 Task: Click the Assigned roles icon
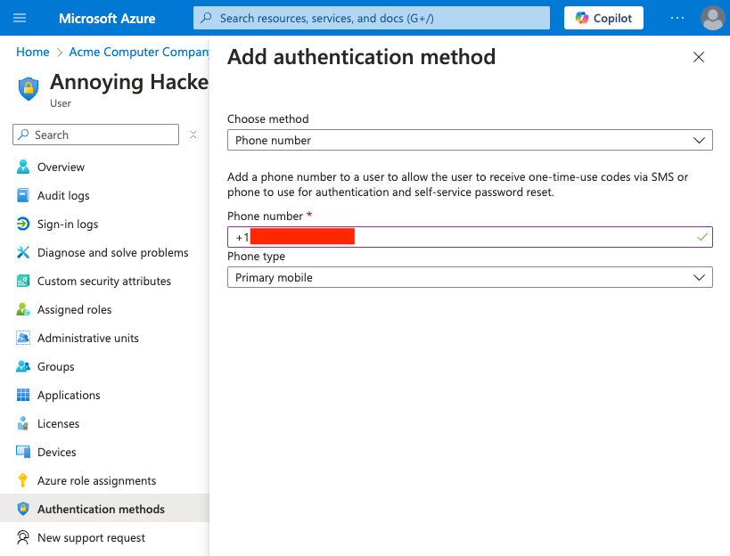click(23, 309)
